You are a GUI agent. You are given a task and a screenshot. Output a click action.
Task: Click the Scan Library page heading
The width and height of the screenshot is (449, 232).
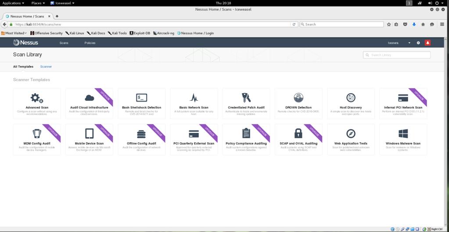coord(28,55)
